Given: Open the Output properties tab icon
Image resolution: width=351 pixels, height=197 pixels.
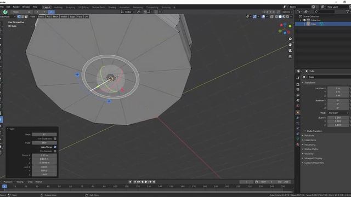Looking at the screenshot, I should tap(298, 90).
